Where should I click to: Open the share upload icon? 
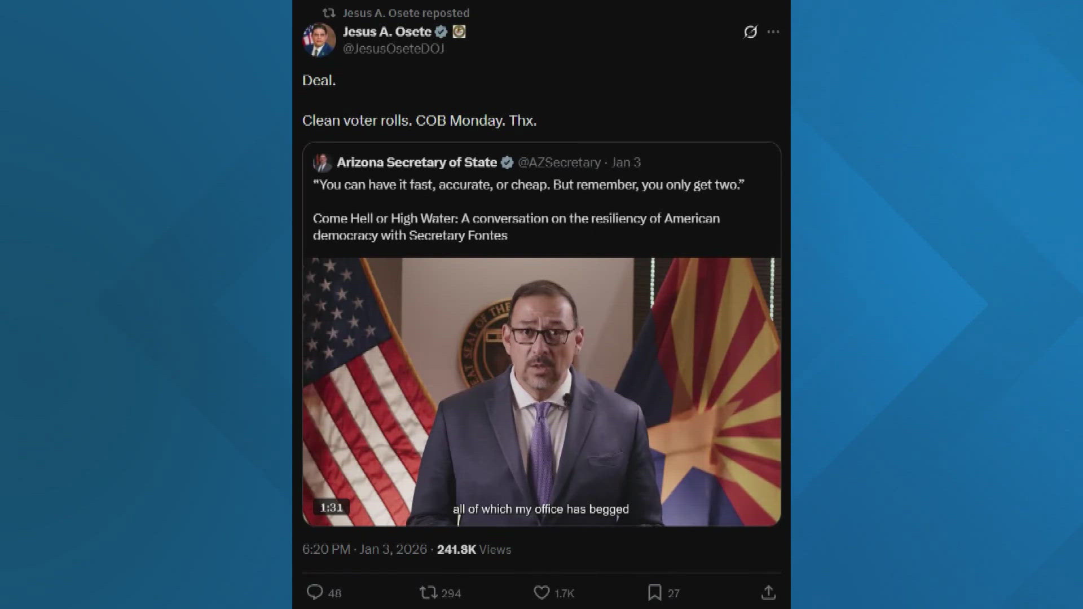click(768, 592)
